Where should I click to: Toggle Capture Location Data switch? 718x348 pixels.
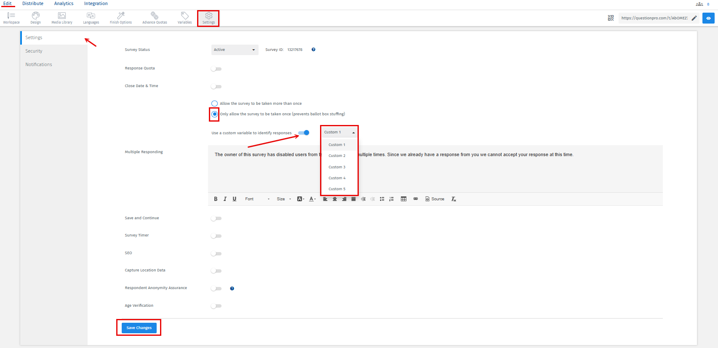[216, 271]
